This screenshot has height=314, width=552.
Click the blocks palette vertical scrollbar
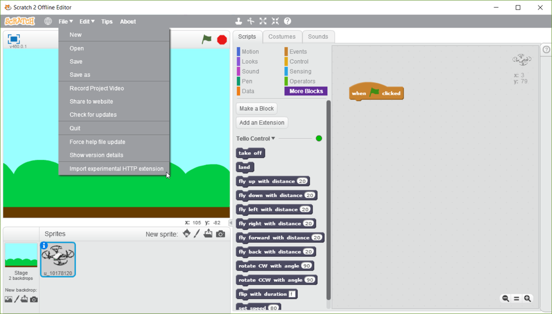328,200
